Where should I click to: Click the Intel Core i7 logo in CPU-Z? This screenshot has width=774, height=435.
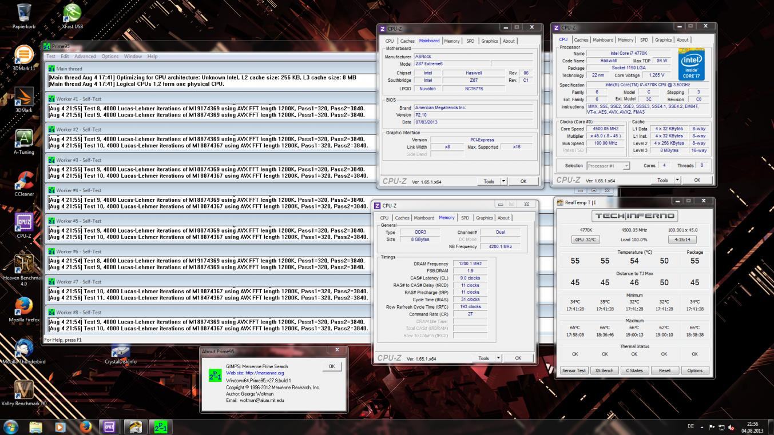(x=692, y=65)
